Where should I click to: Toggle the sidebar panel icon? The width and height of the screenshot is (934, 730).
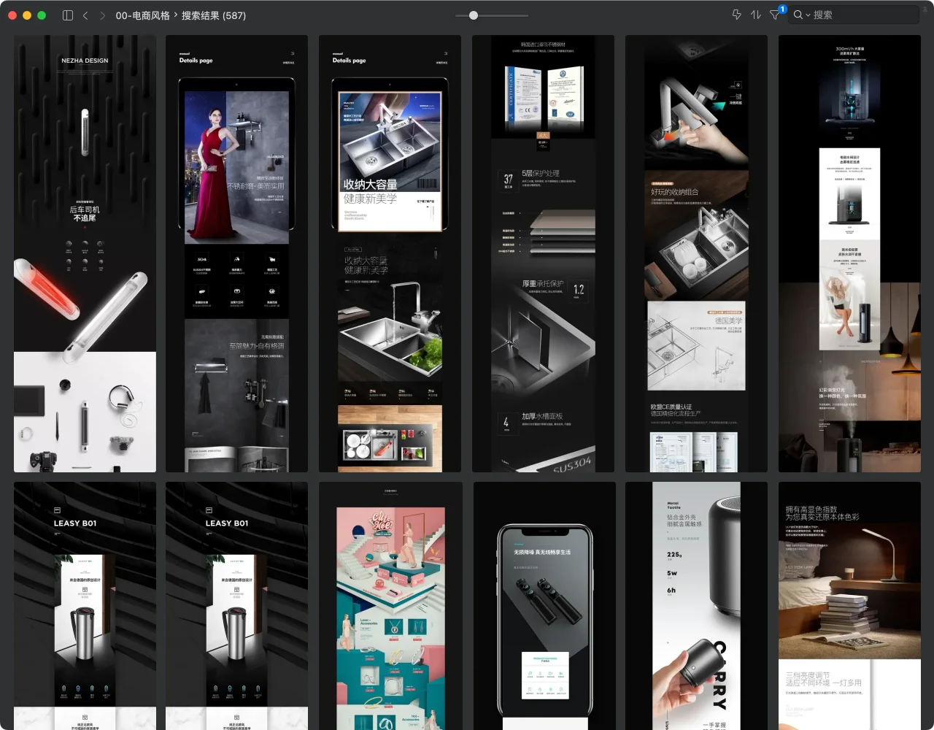pos(68,15)
